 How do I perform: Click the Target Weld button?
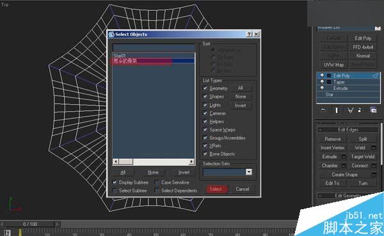(363, 156)
